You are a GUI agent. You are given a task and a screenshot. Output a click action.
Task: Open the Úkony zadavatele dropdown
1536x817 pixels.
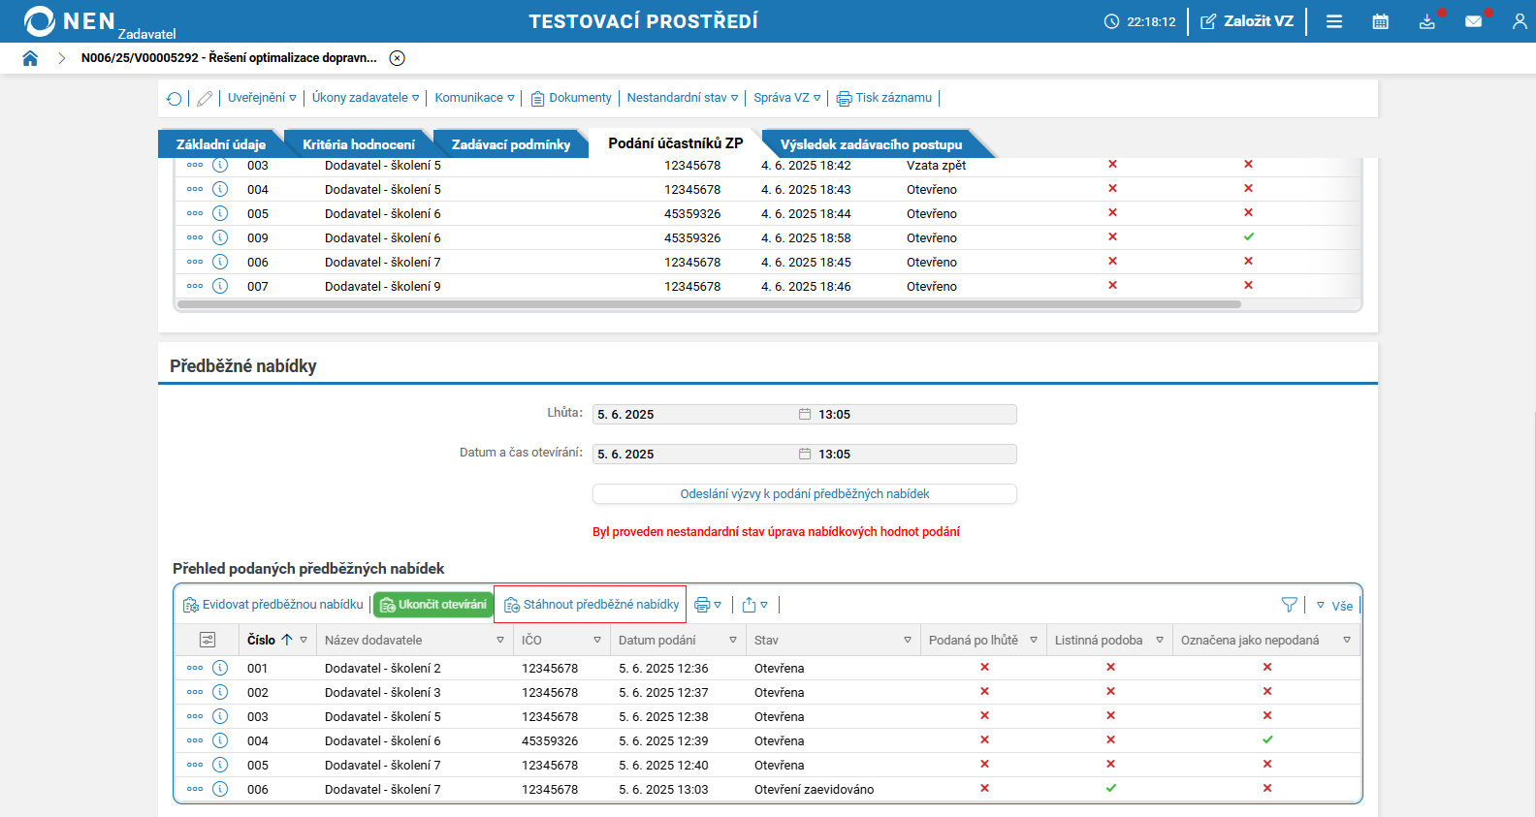pos(366,98)
